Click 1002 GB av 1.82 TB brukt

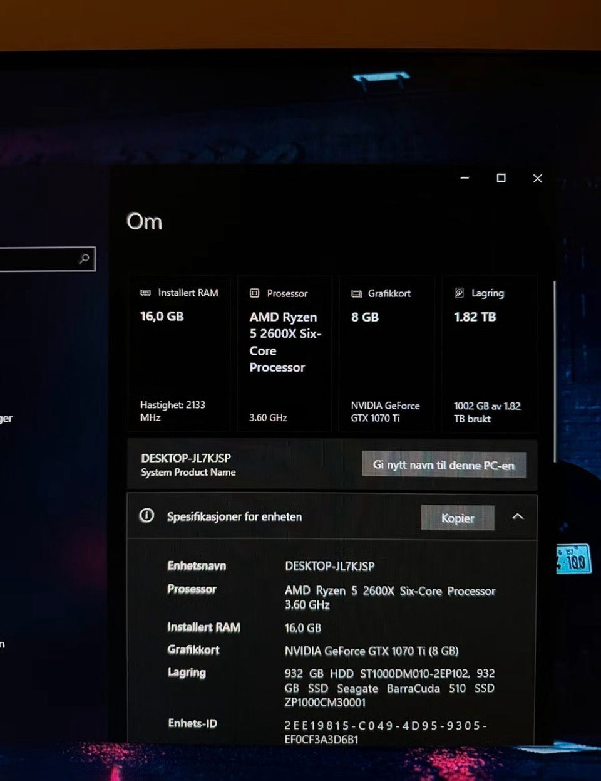pos(487,412)
